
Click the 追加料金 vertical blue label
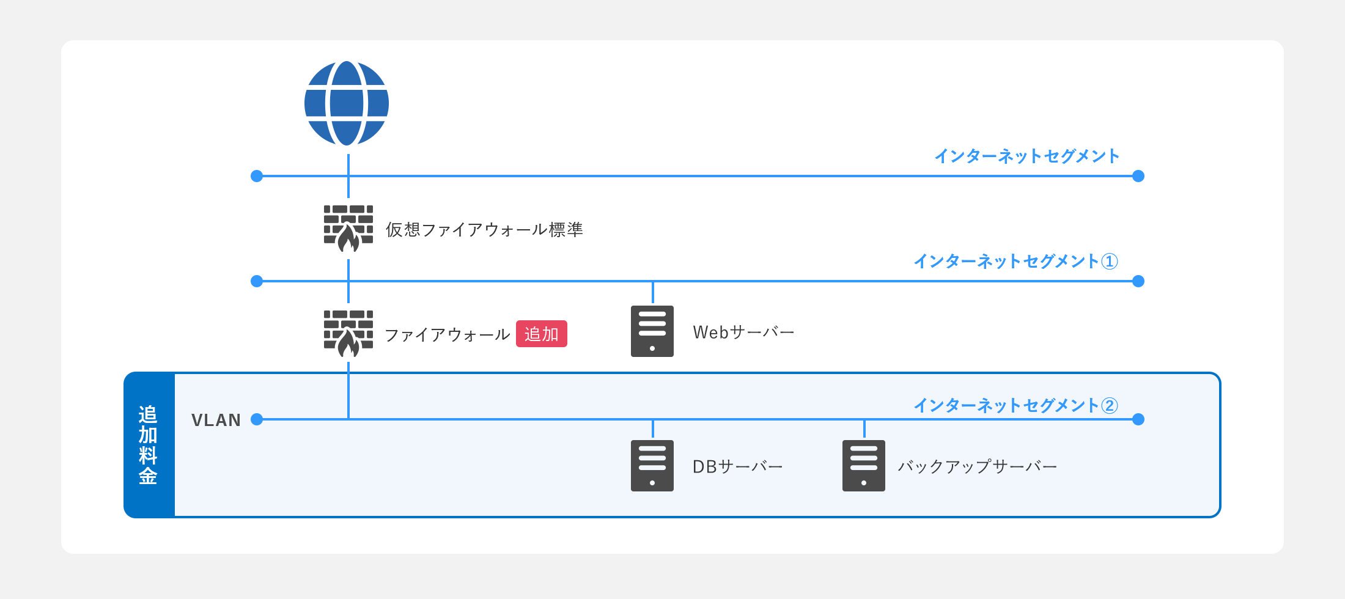[x=149, y=445]
